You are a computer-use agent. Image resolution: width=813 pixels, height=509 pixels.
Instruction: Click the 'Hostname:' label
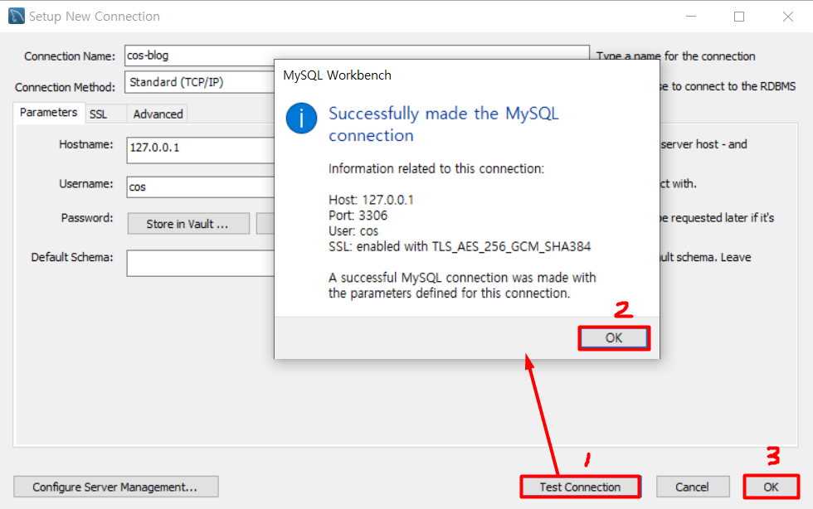(x=85, y=144)
